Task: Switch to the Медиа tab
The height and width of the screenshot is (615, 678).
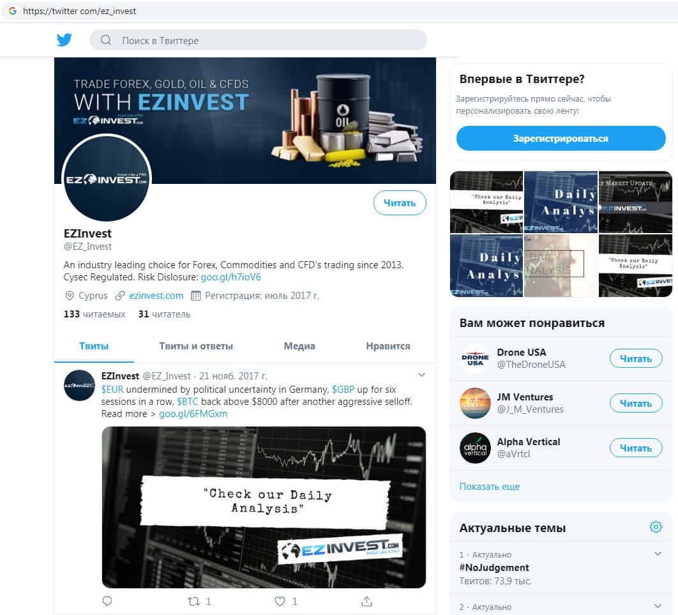Action: (x=299, y=346)
